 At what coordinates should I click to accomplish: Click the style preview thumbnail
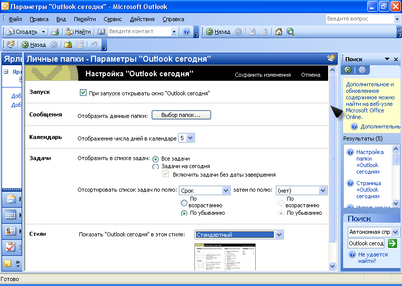[x=225, y=257]
